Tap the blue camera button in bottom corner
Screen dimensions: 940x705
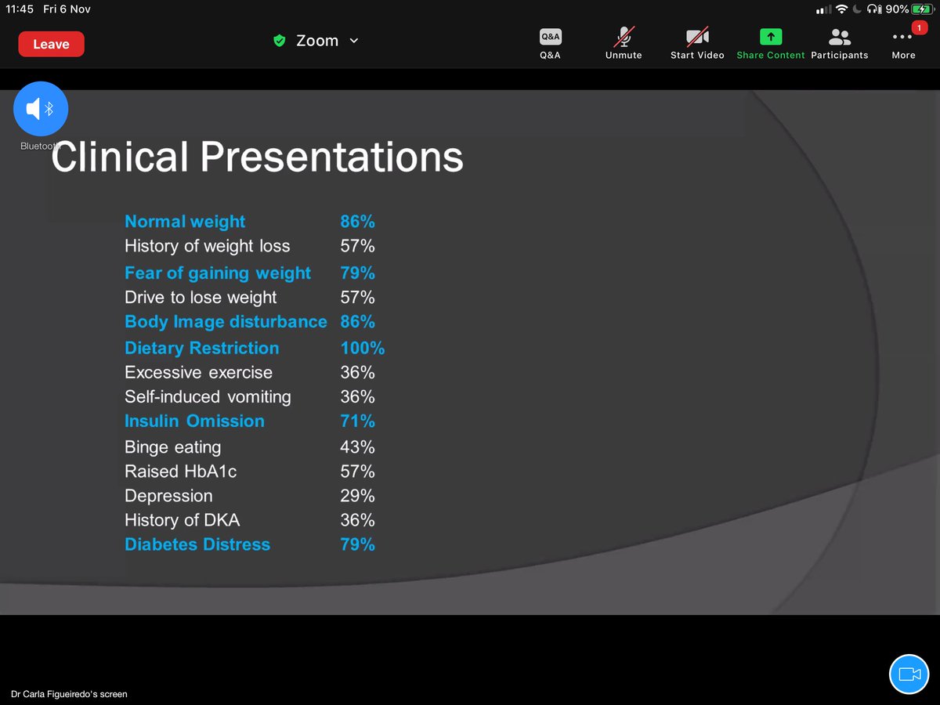coord(909,674)
